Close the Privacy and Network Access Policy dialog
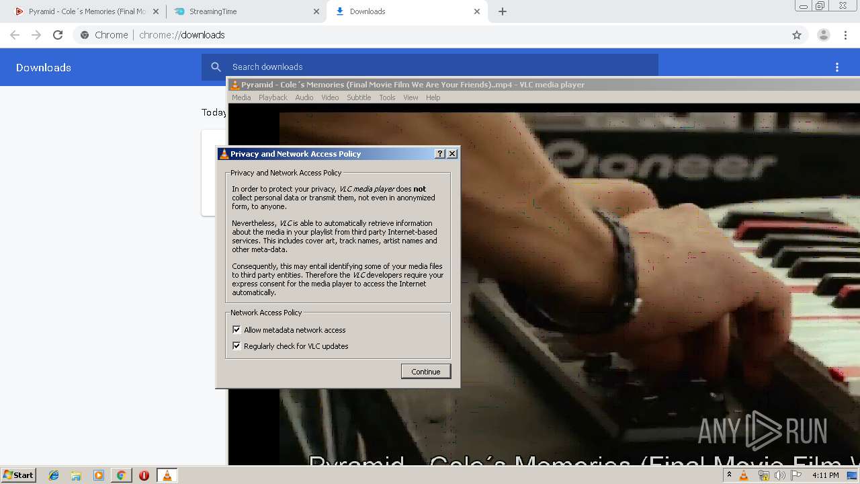Image resolution: width=860 pixels, height=484 pixels. [452, 154]
